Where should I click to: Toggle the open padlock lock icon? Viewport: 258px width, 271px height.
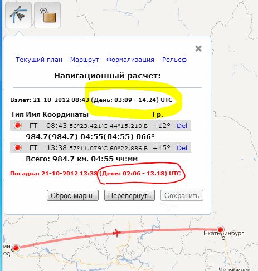pyautogui.click(x=47, y=15)
